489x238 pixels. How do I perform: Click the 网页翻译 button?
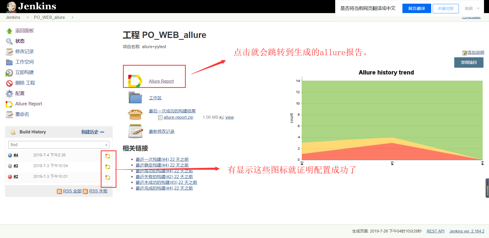[x=417, y=9]
